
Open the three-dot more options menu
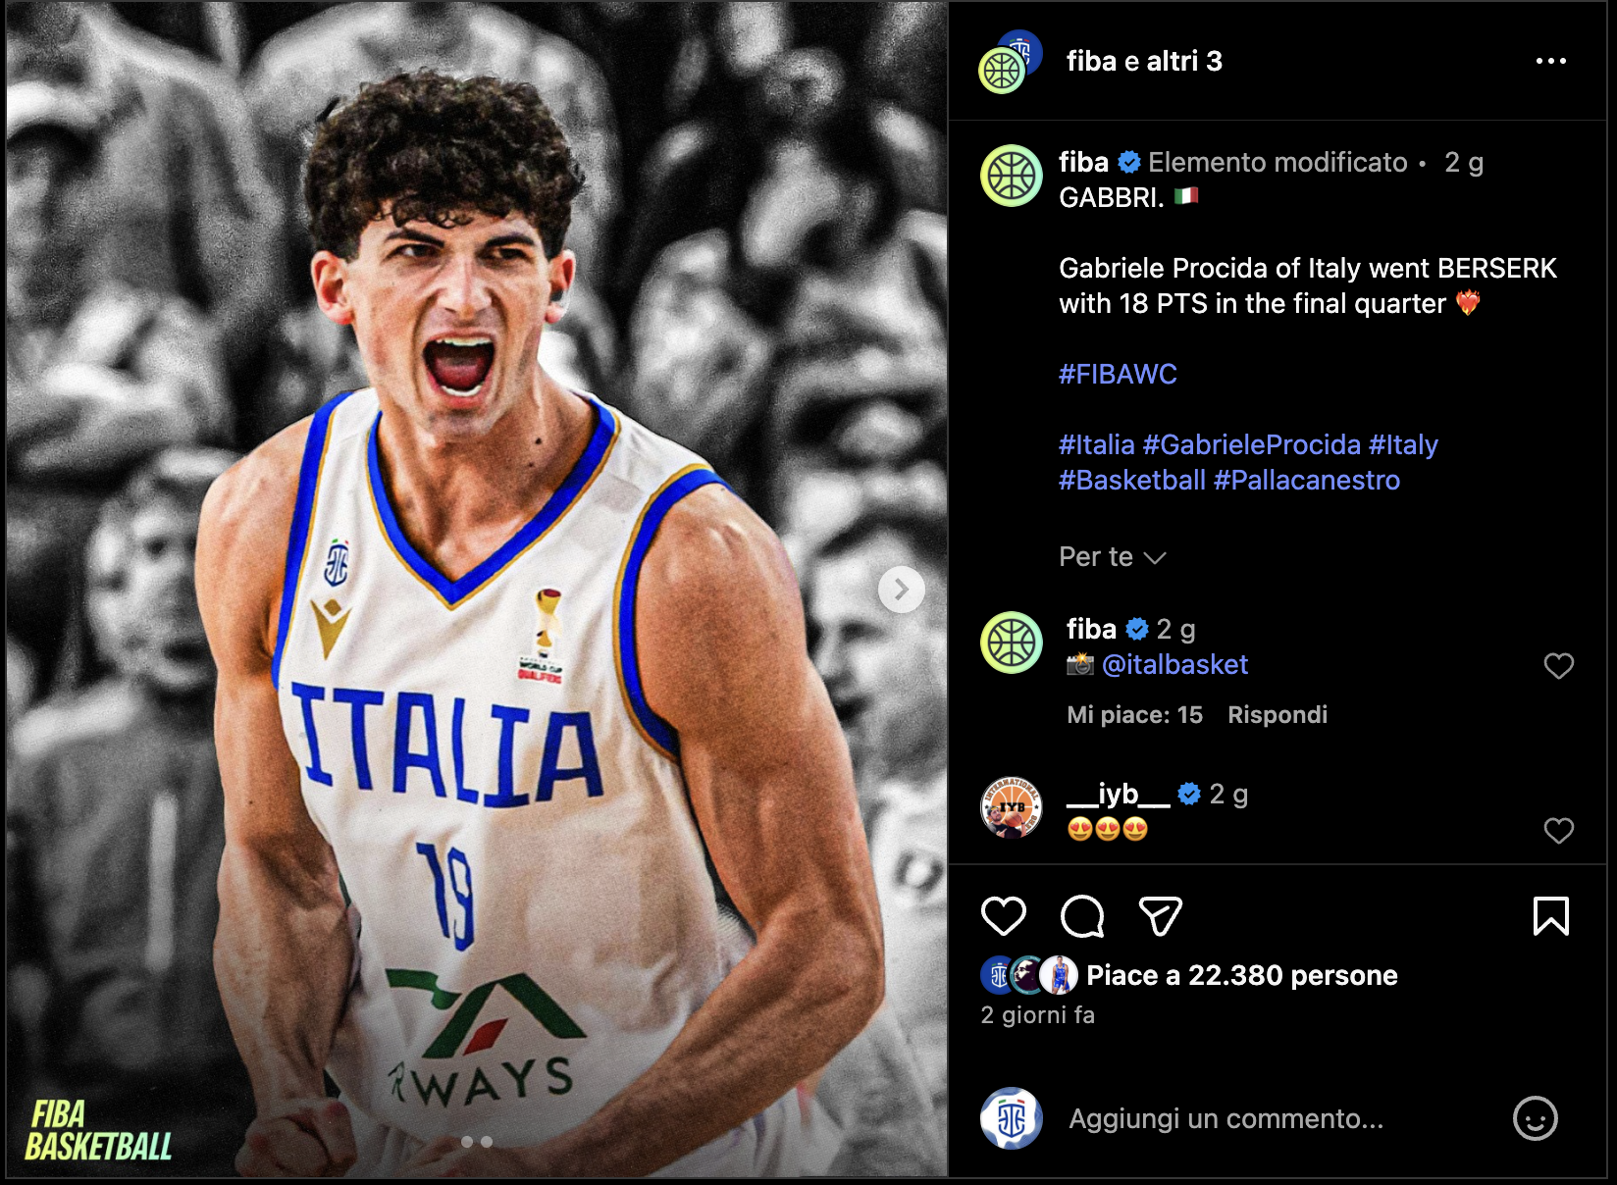(1551, 61)
